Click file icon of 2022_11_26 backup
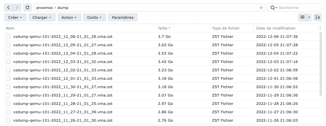This screenshot has height=126, width=326. point(8,120)
